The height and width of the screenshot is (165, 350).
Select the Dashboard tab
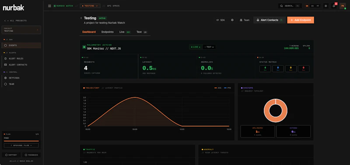pos(89,32)
